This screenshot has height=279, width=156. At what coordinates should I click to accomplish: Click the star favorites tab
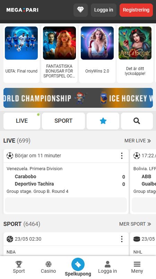[x=103, y=121]
